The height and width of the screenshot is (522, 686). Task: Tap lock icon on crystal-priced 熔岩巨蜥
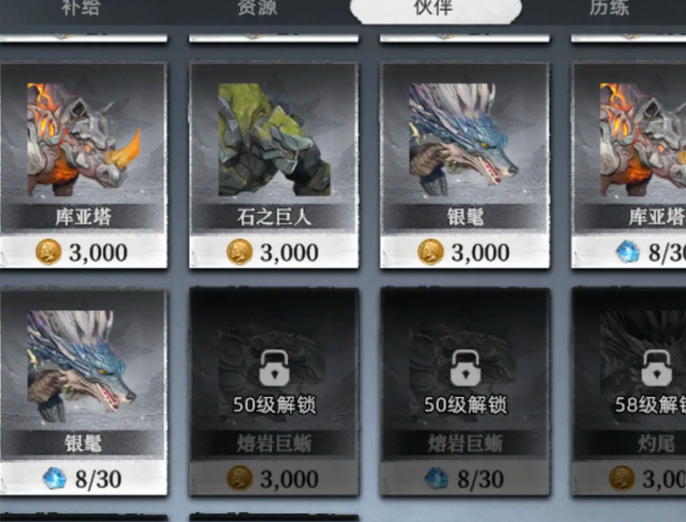pos(466,368)
